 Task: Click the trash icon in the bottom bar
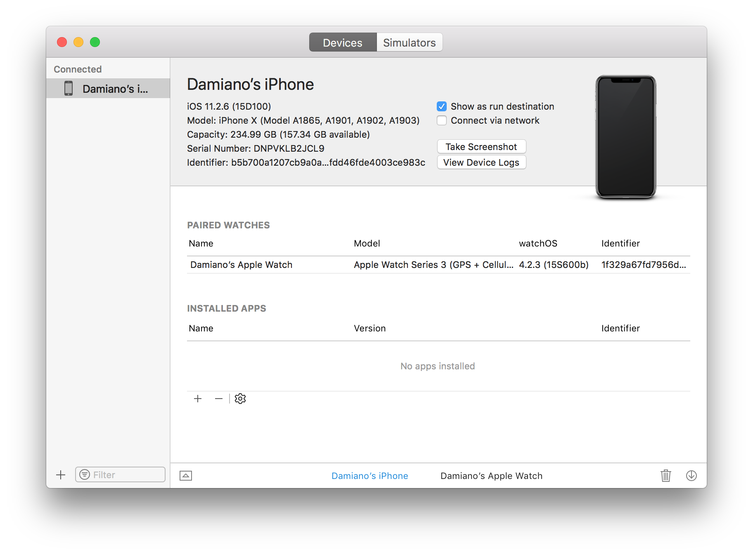(x=665, y=476)
